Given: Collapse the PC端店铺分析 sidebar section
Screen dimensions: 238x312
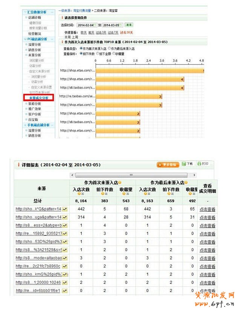Looking at the screenshot, I should click(52, 39).
